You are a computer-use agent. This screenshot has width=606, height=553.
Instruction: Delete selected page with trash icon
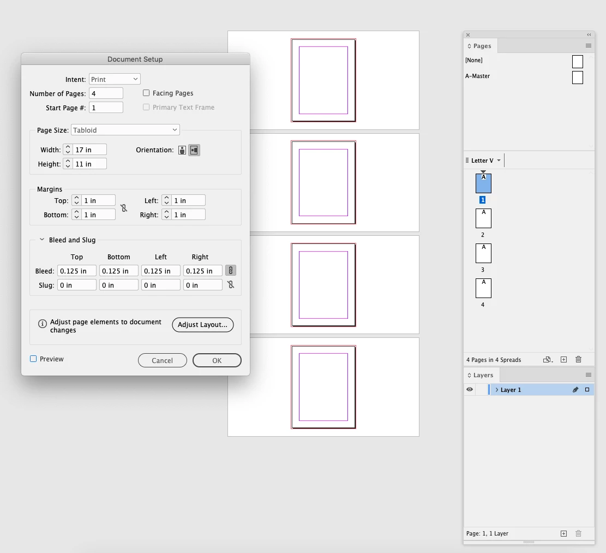click(x=579, y=360)
